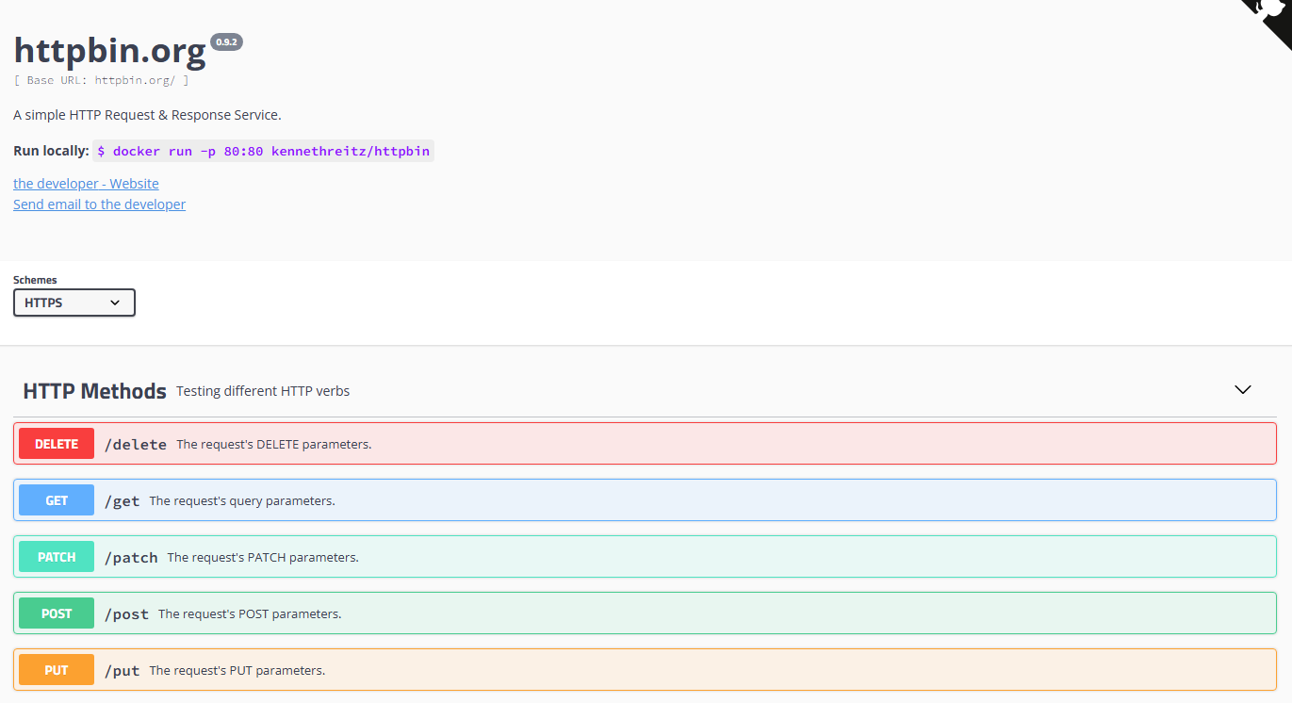Click 'Send email to the developer' link

(x=99, y=204)
